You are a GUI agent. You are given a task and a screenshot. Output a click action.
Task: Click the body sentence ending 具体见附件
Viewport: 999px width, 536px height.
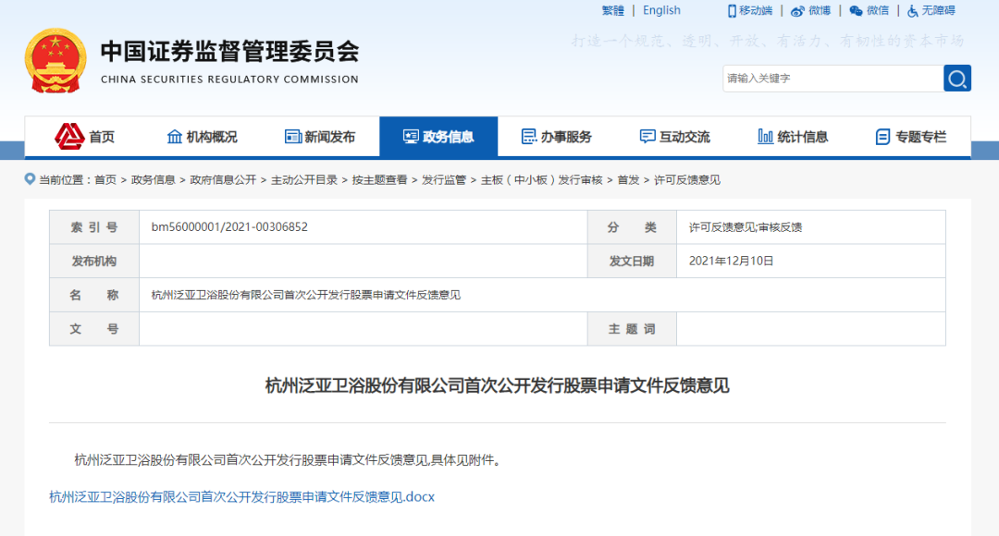coord(290,460)
